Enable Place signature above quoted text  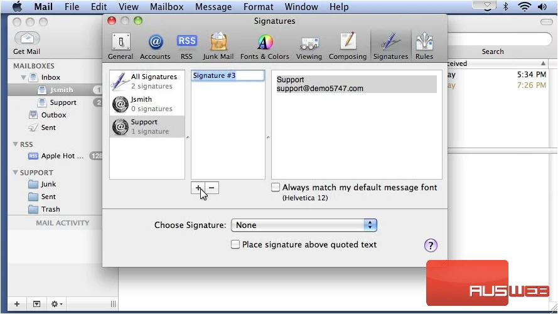click(235, 244)
